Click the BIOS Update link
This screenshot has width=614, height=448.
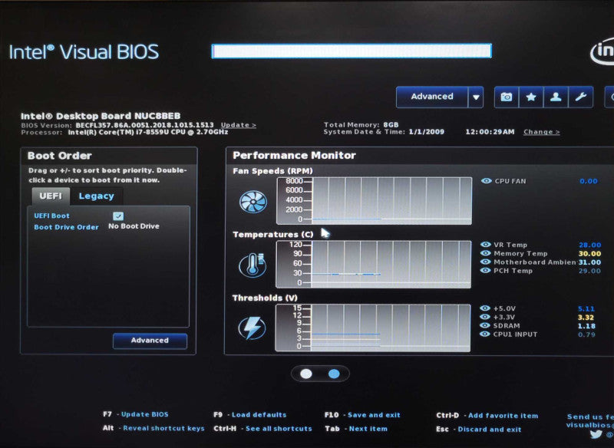coord(239,125)
